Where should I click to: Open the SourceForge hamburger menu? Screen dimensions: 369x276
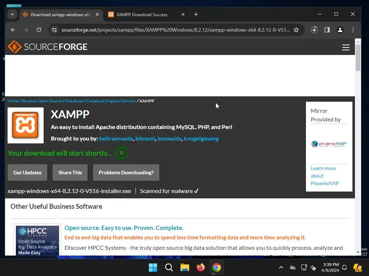coord(346,47)
